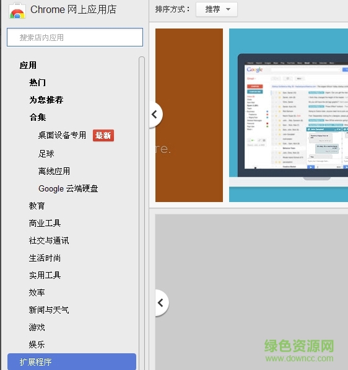Select the 游戏 category
This screenshot has width=348, height=370.
pyautogui.click(x=37, y=327)
